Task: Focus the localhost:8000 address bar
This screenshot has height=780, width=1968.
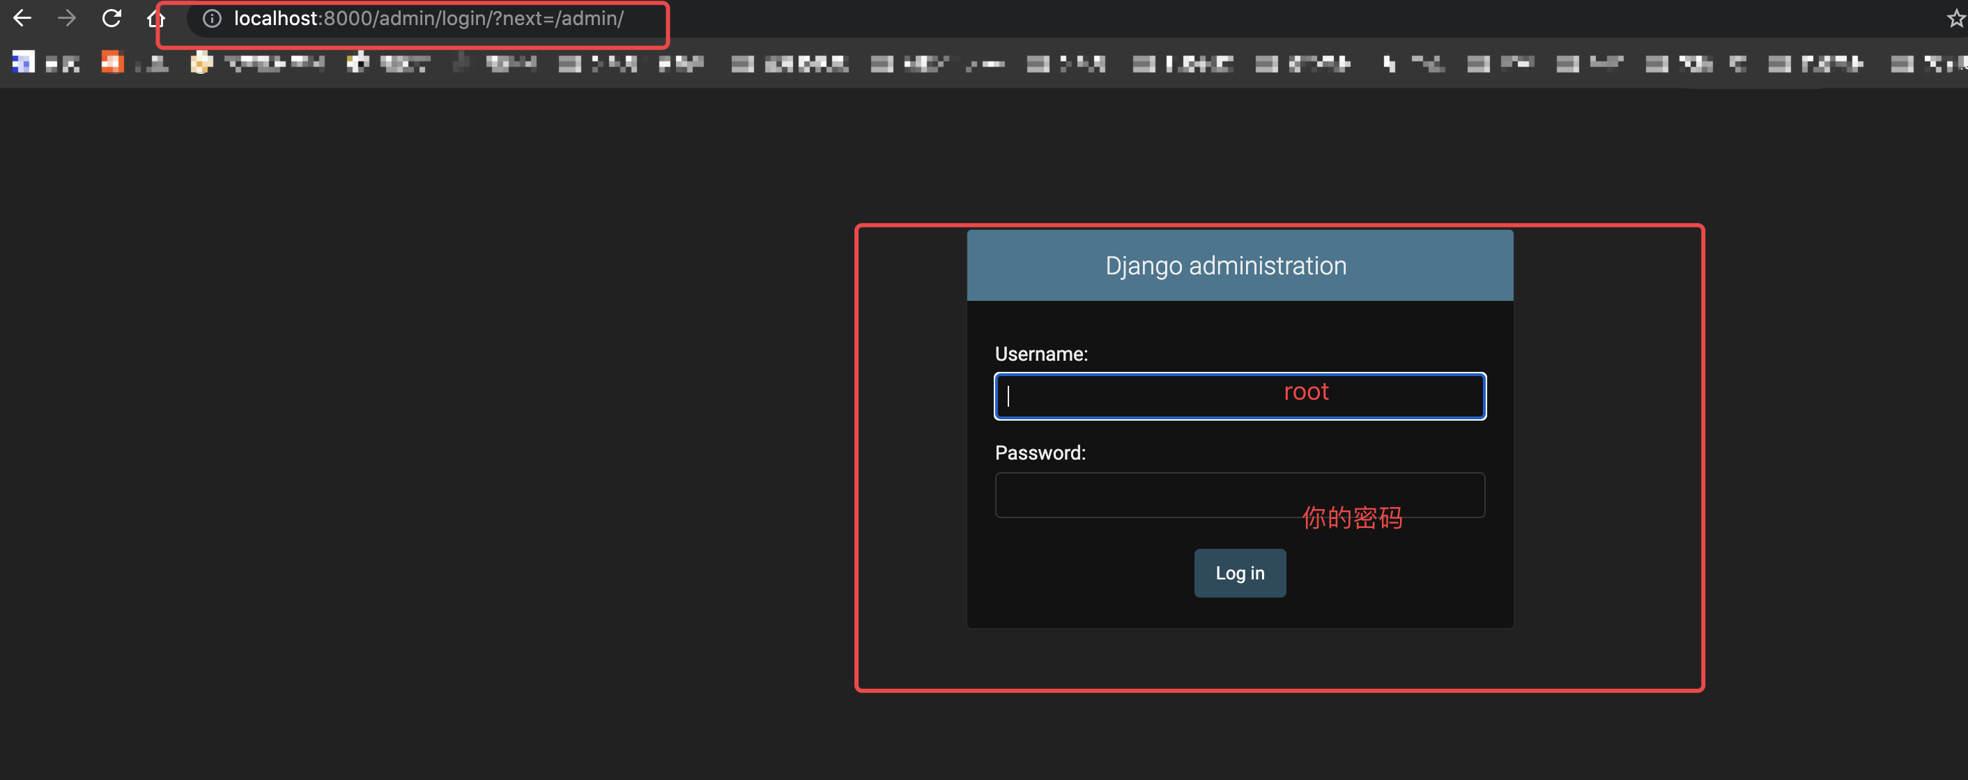Action: click(x=428, y=18)
